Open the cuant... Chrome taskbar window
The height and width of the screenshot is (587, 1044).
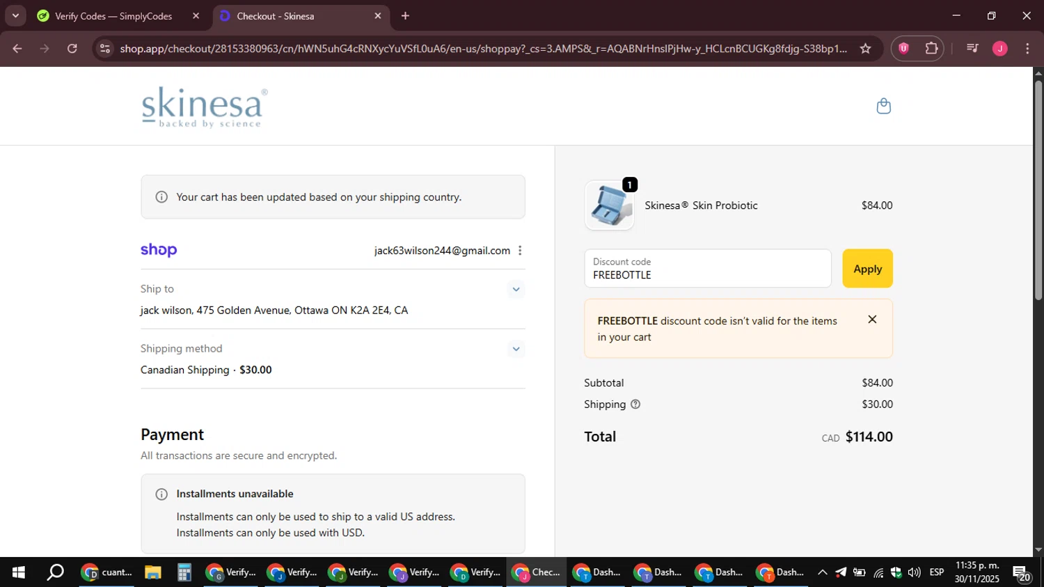point(107,572)
